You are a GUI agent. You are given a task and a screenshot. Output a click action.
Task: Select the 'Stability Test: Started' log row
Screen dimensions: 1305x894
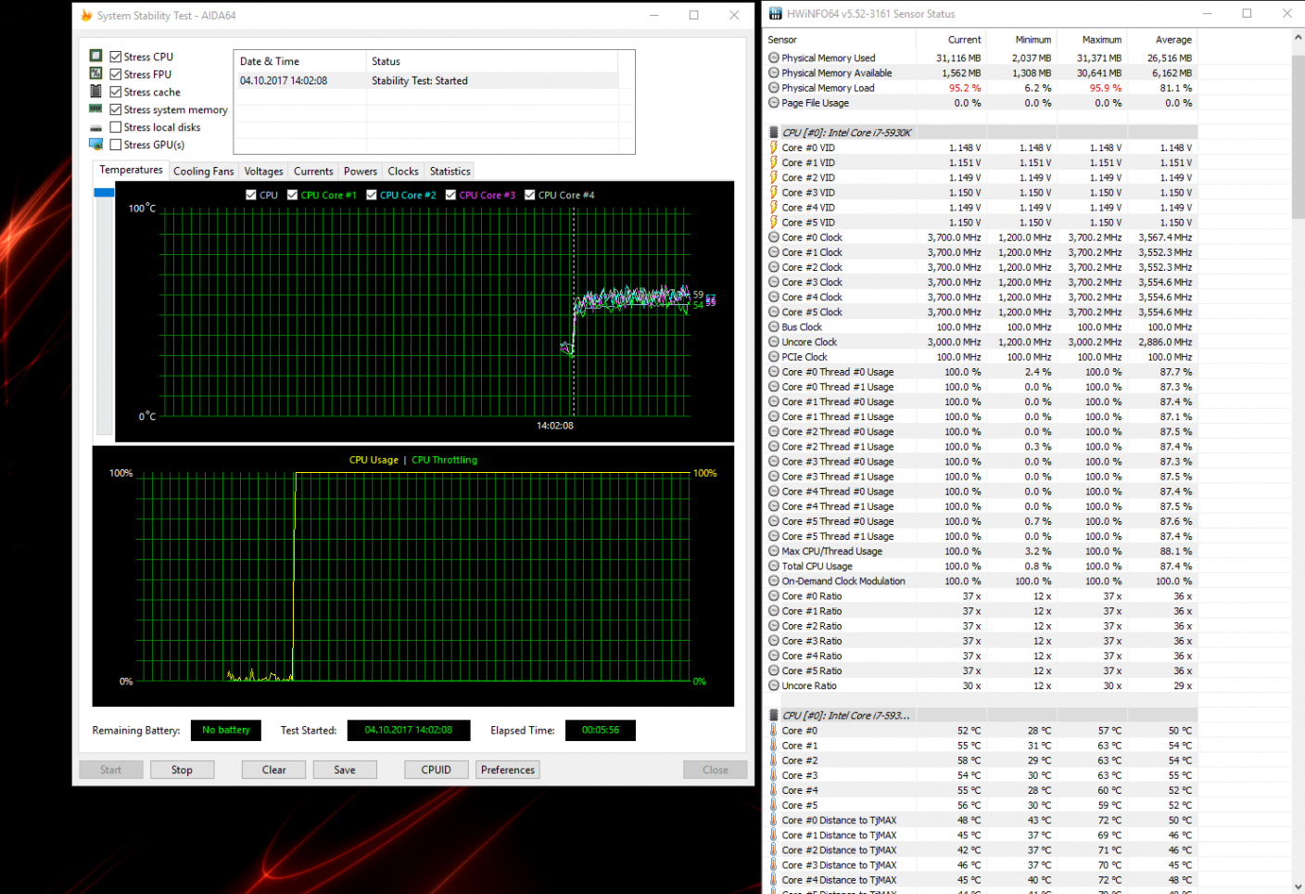(426, 81)
